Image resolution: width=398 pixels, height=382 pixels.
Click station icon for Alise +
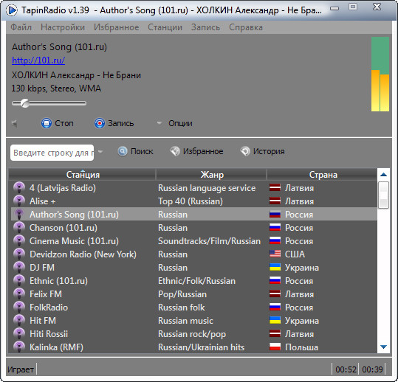(19, 201)
